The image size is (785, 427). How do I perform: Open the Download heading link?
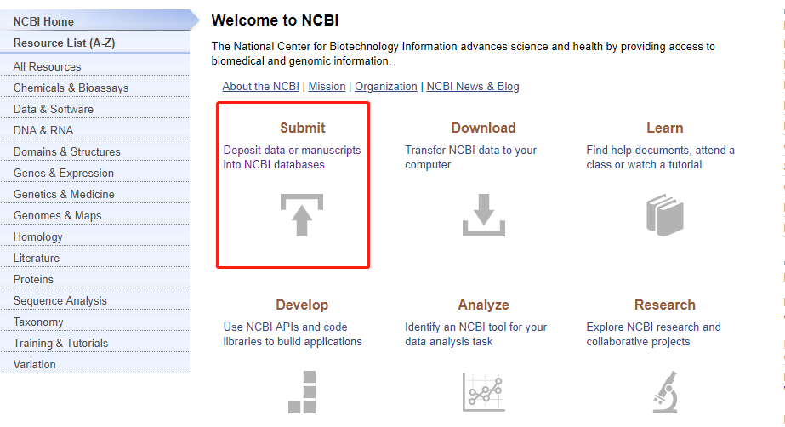[484, 128]
